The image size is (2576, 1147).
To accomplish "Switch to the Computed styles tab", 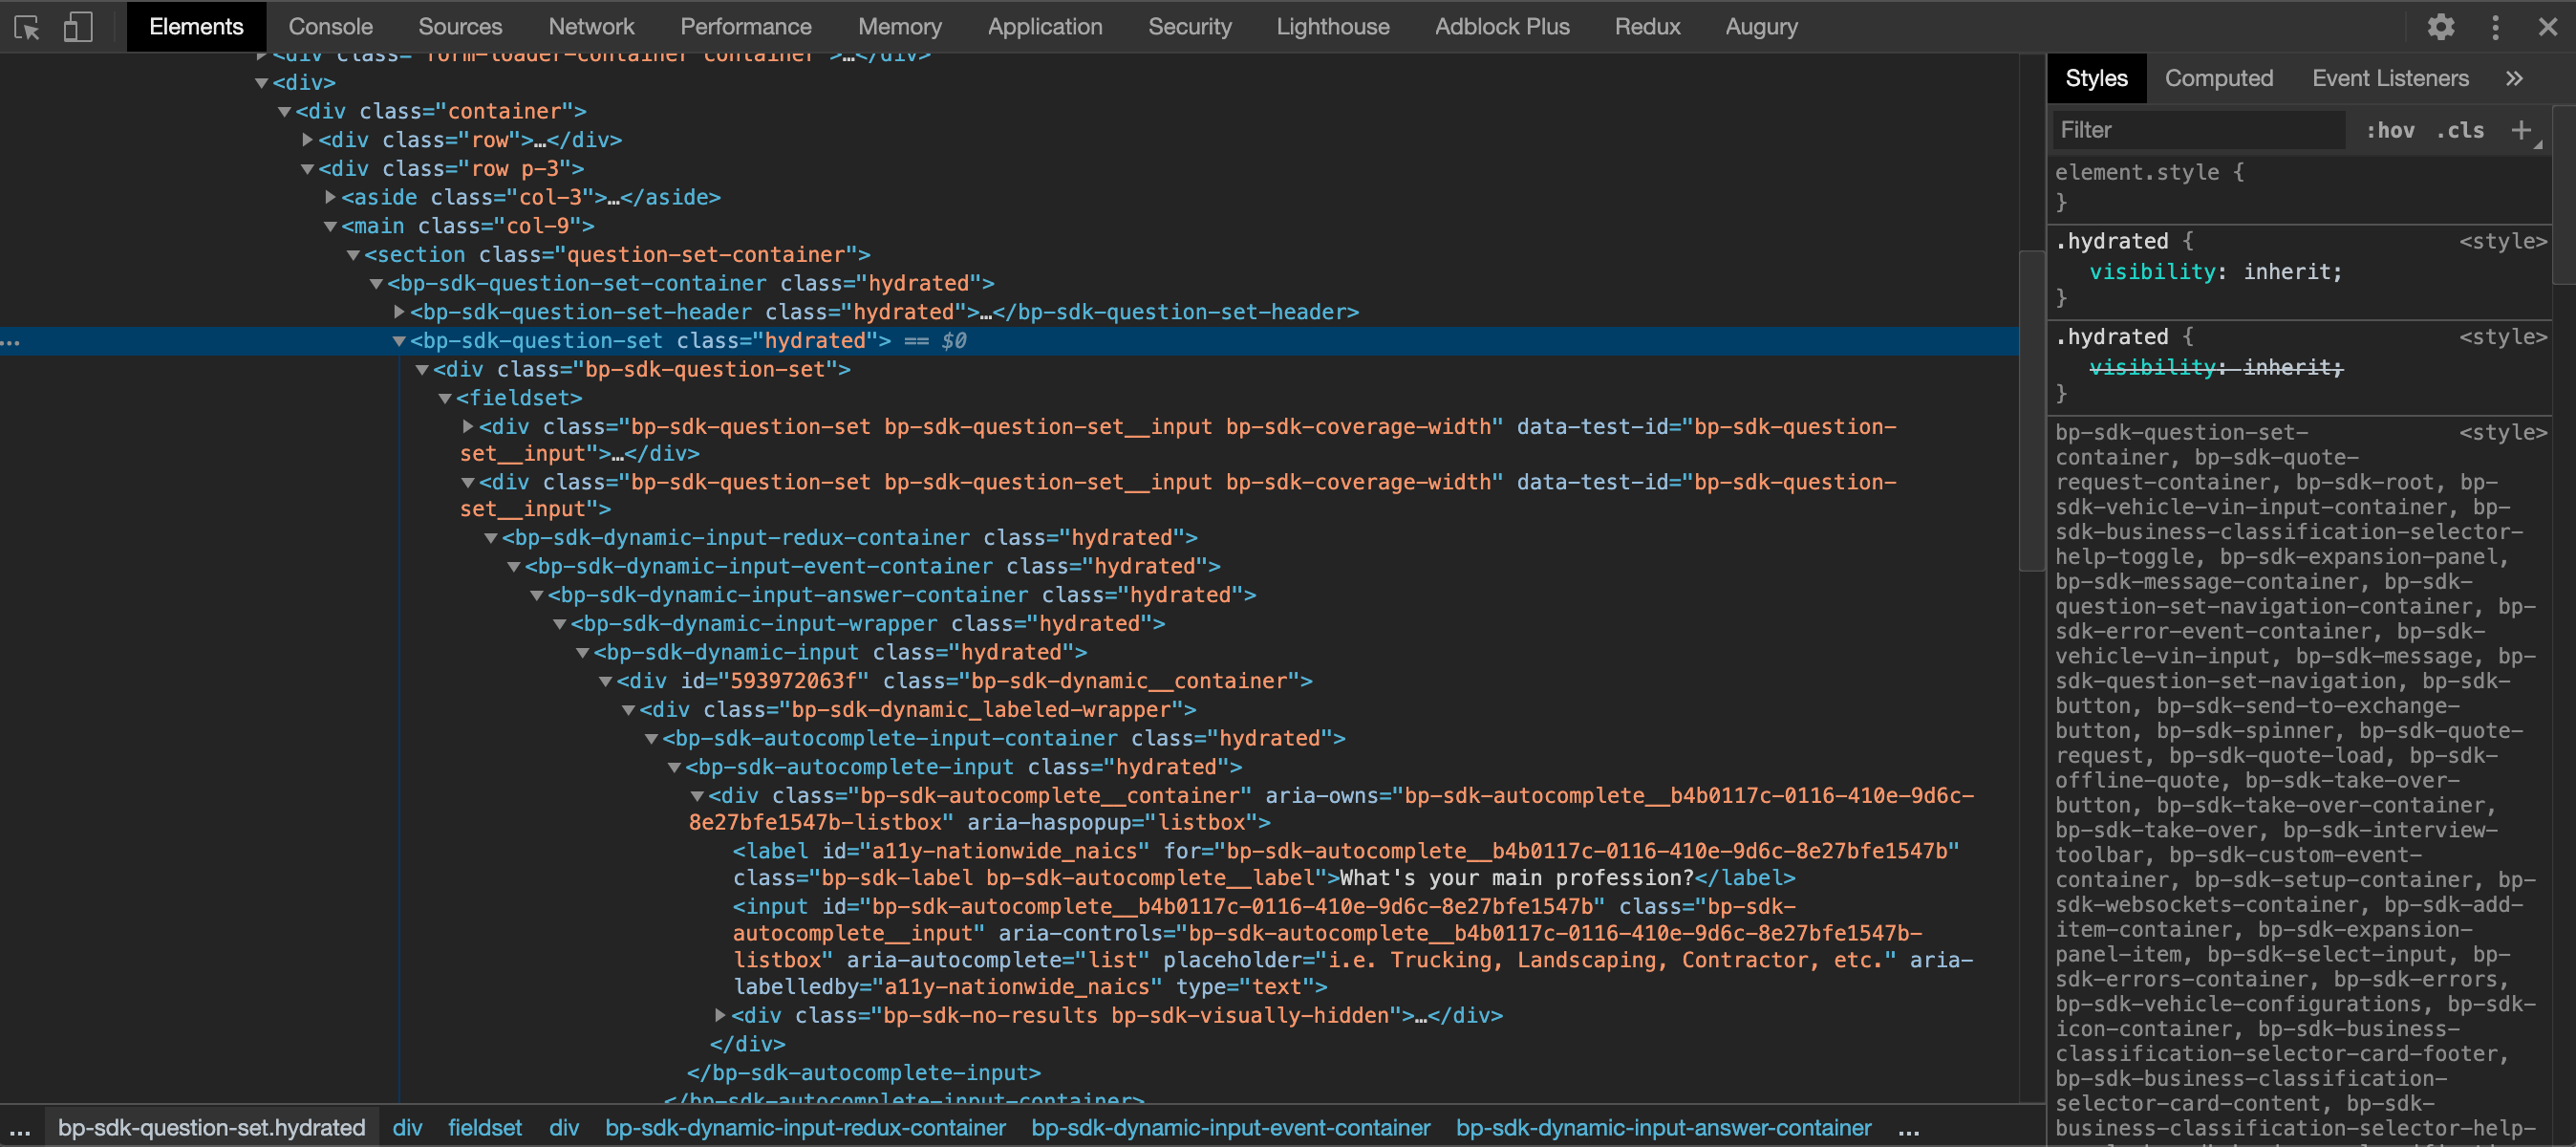I will click(x=2218, y=78).
